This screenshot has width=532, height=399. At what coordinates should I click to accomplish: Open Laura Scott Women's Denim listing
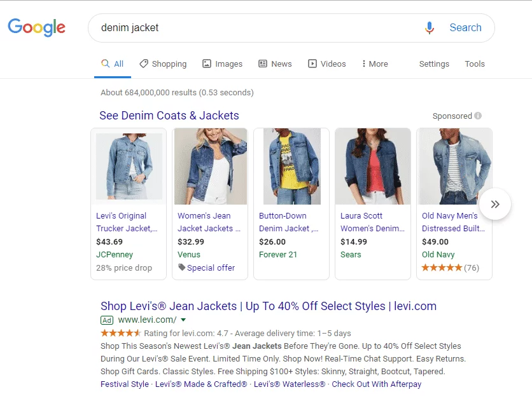pyautogui.click(x=372, y=222)
